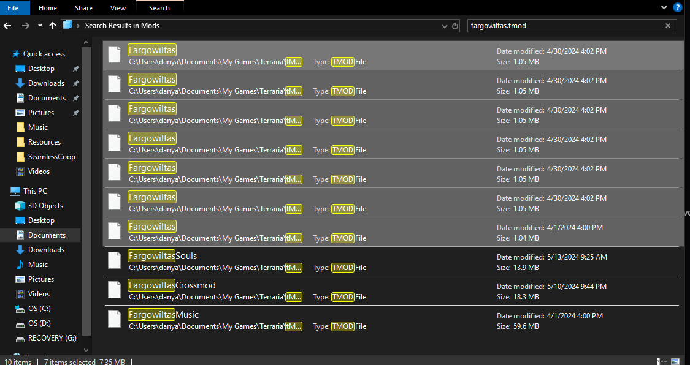Open pinned Downloads under Quick access

pos(46,83)
